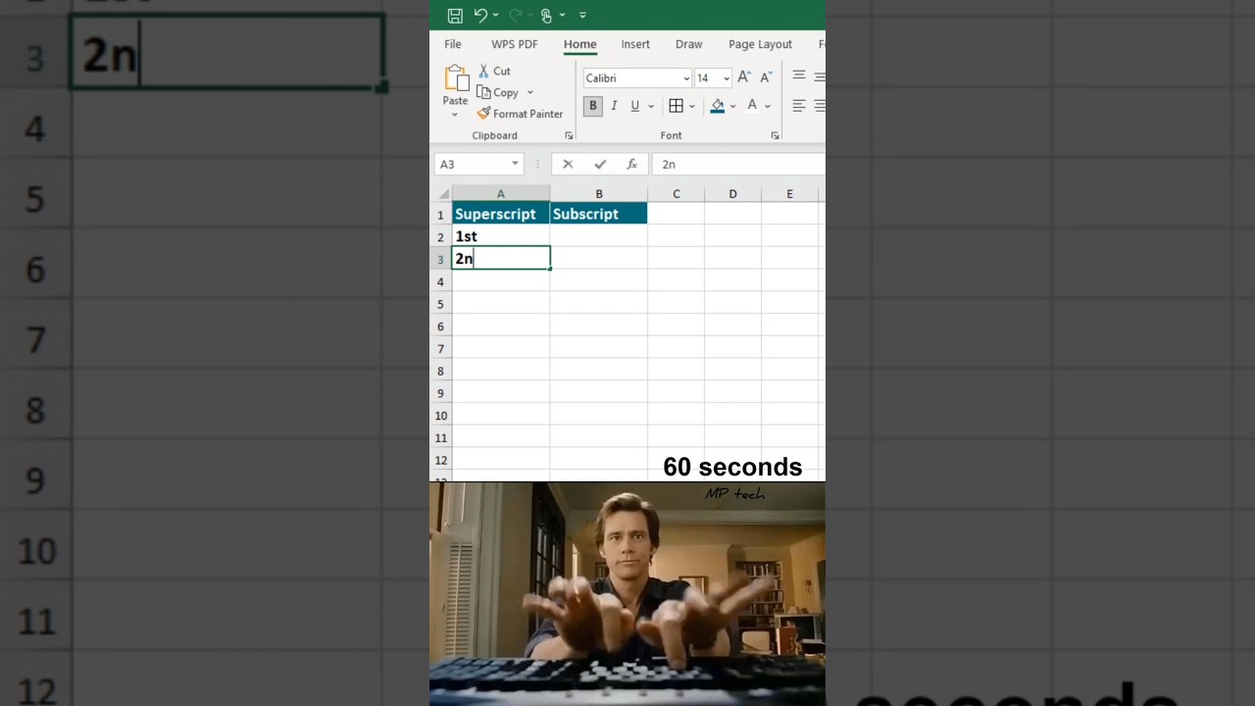1255x706 pixels.
Task: Open the Customize Quick Access Toolbar menu
Action: [582, 16]
